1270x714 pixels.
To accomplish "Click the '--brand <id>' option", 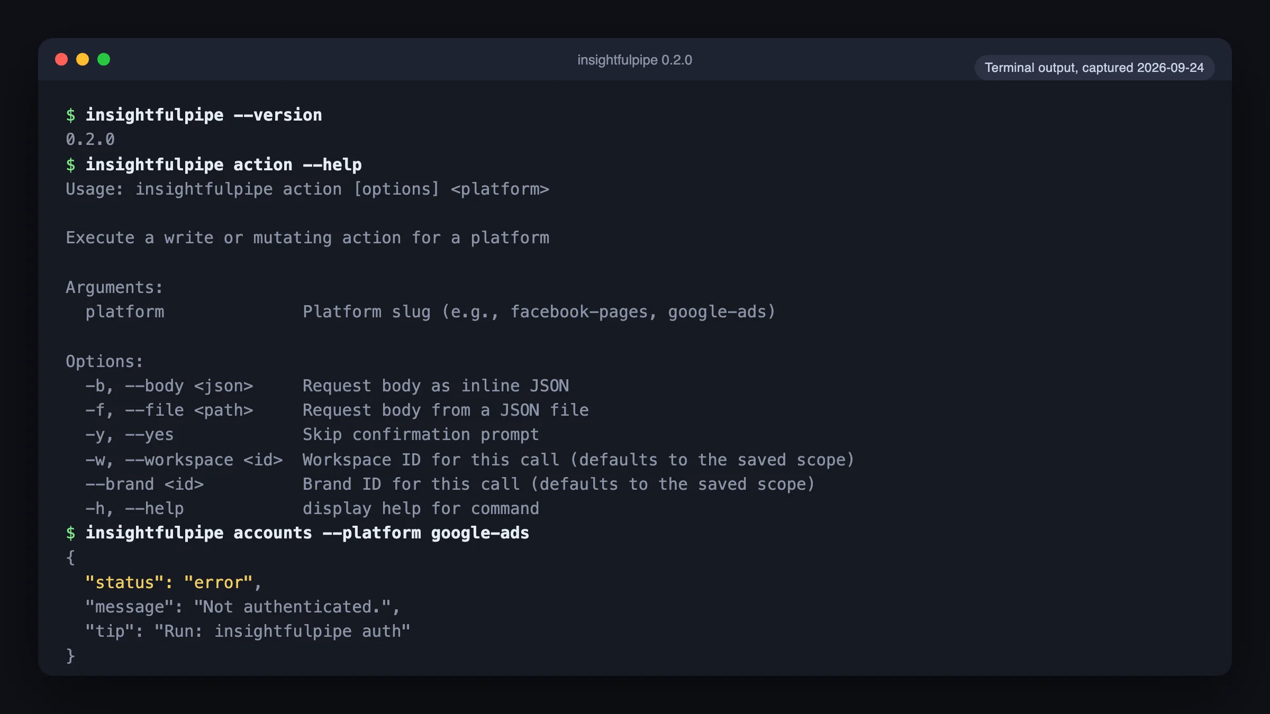I will coord(144,484).
